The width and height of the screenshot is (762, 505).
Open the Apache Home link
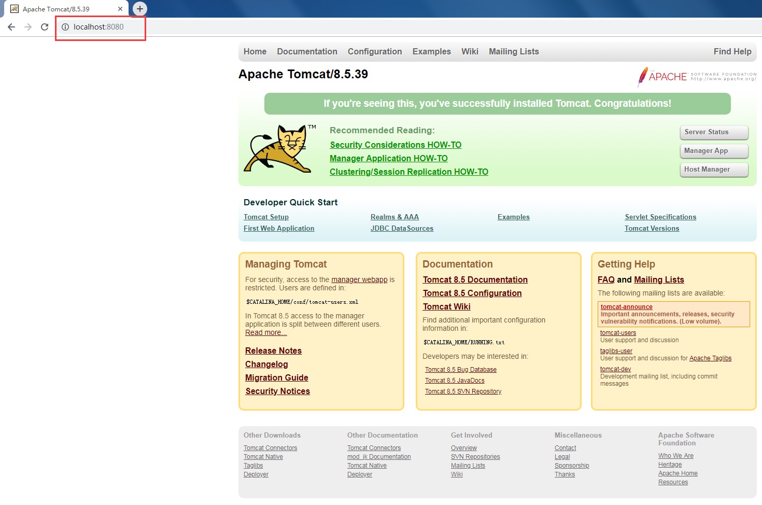[x=678, y=473]
